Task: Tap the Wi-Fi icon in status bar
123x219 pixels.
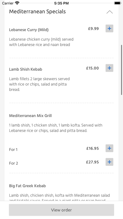Action: click(x=17, y=3)
